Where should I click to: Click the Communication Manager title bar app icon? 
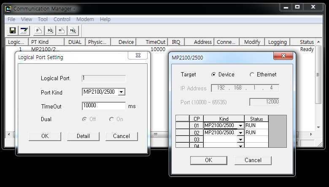(x=8, y=8)
